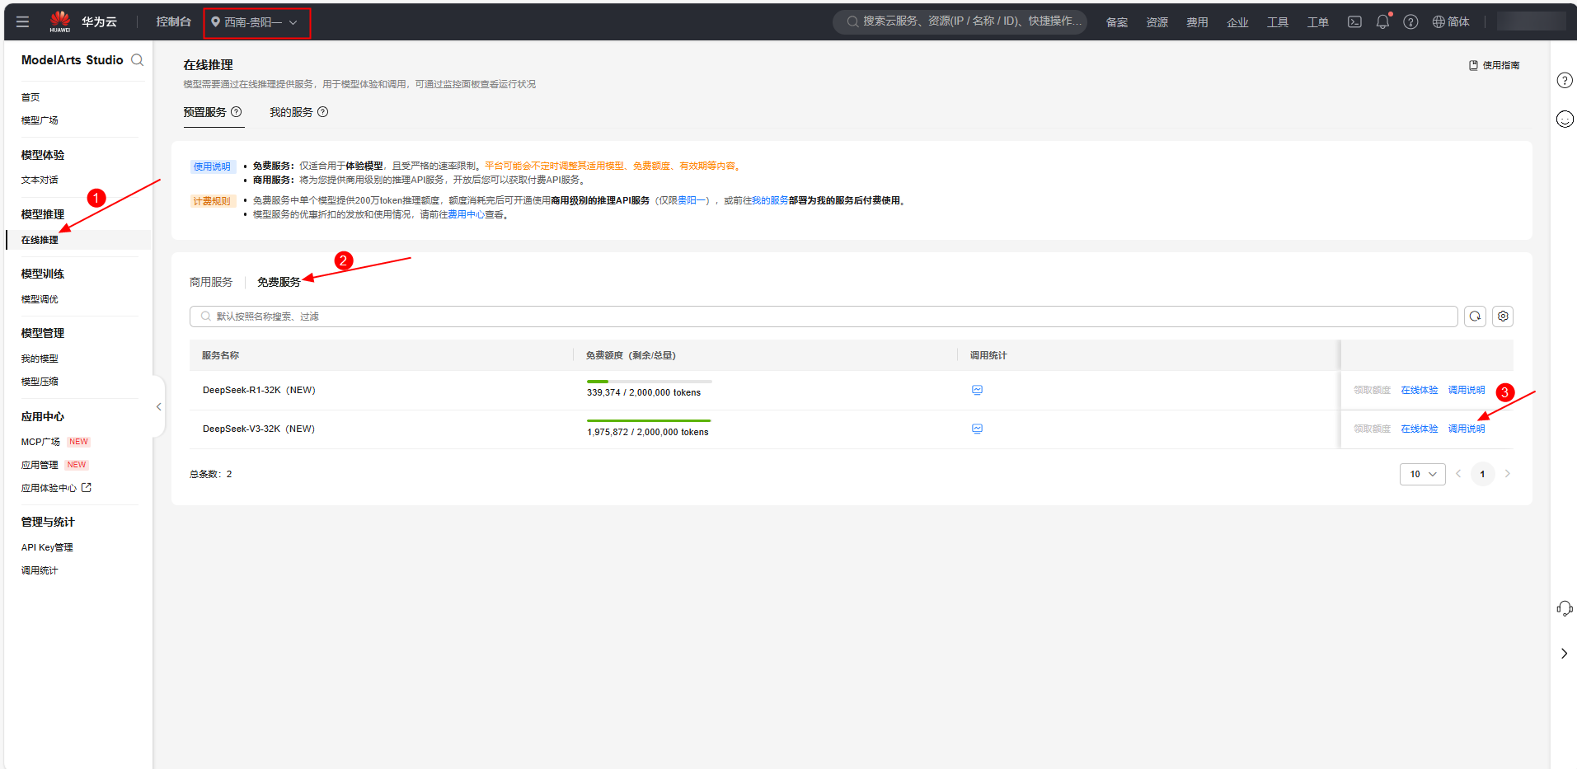View call statistics for DeepSeek-V3-32K
The width and height of the screenshot is (1577, 769).
[x=977, y=429]
